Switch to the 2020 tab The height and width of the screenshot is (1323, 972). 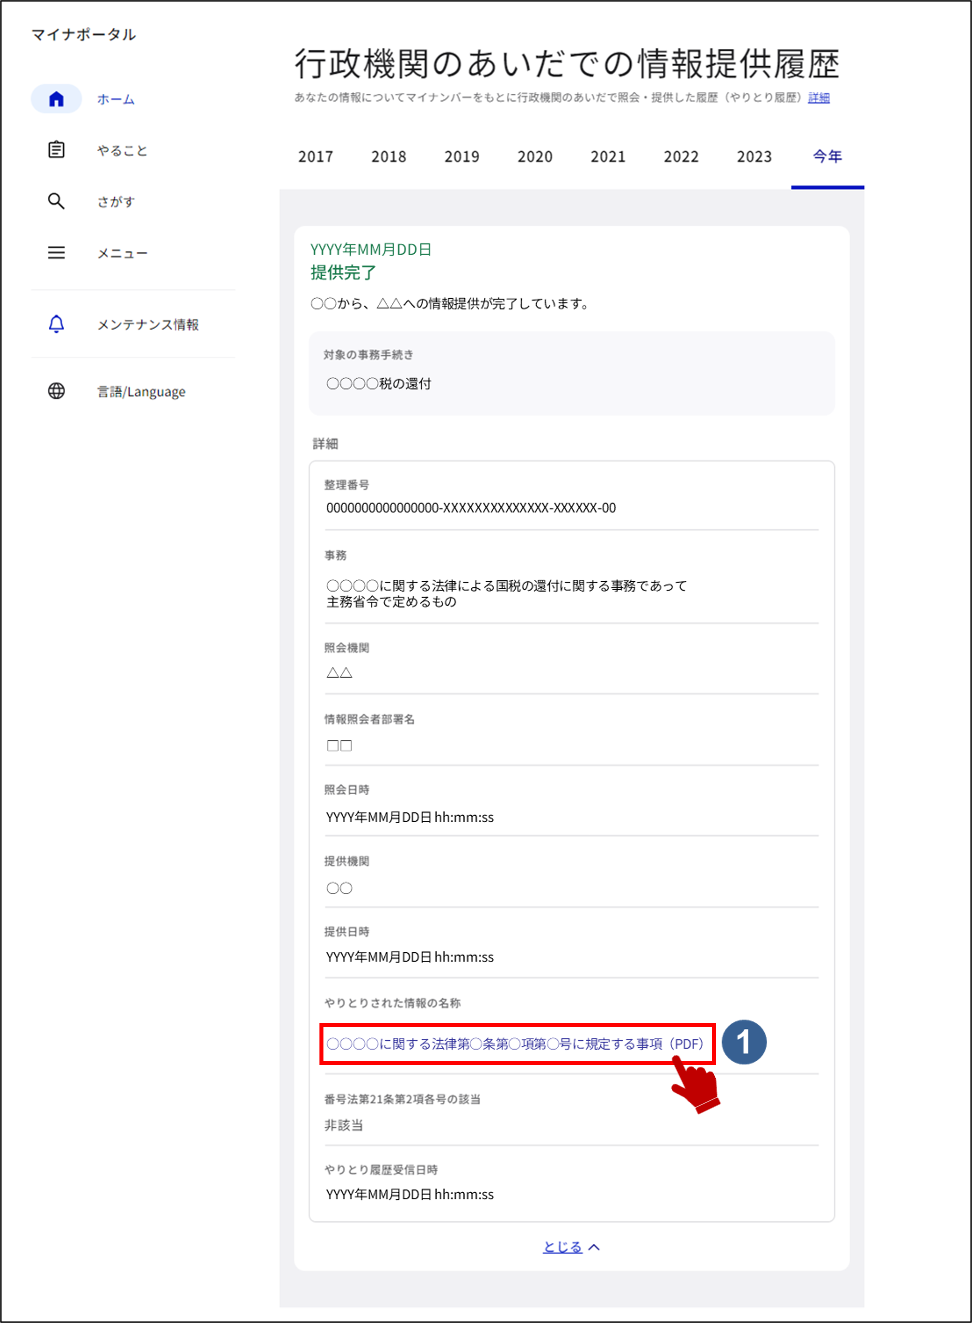click(x=535, y=157)
